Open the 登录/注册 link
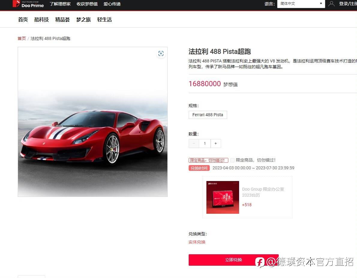This screenshot has width=357, height=278. pos(348,4)
